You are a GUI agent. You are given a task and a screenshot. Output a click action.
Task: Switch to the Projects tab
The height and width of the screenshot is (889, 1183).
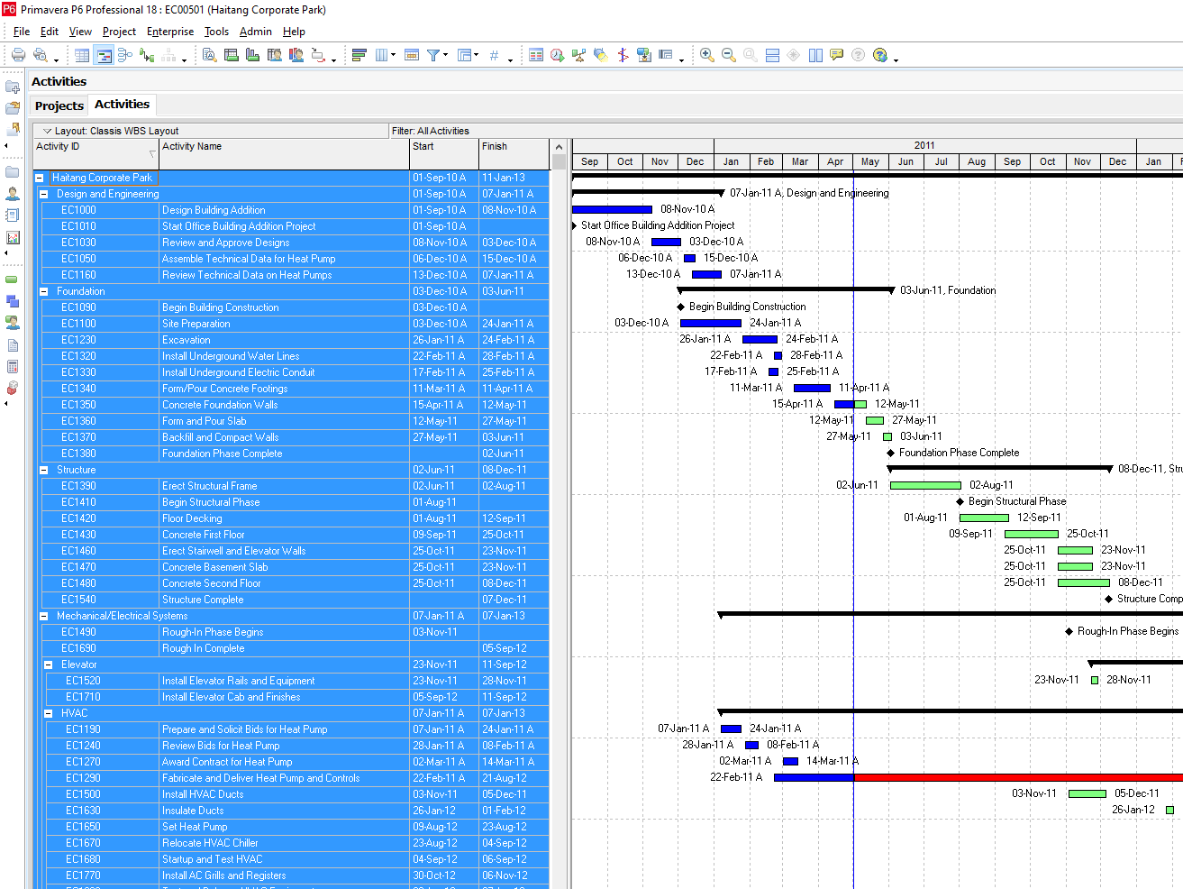[x=59, y=105]
